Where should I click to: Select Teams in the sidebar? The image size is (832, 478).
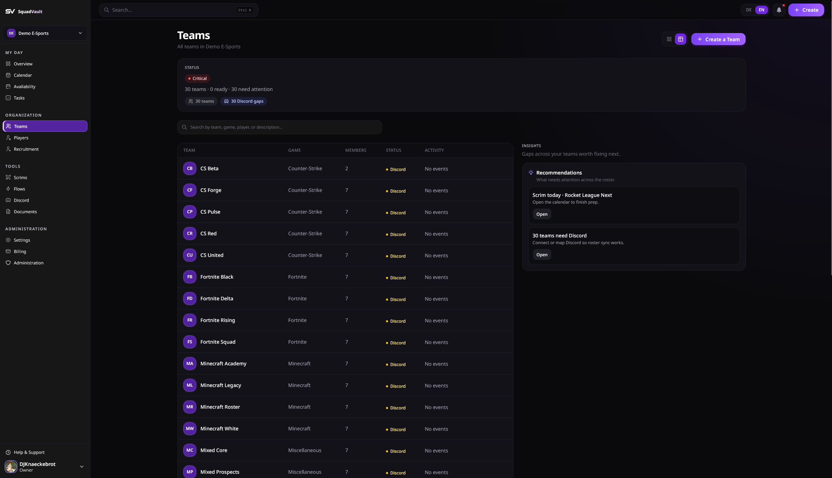point(45,126)
